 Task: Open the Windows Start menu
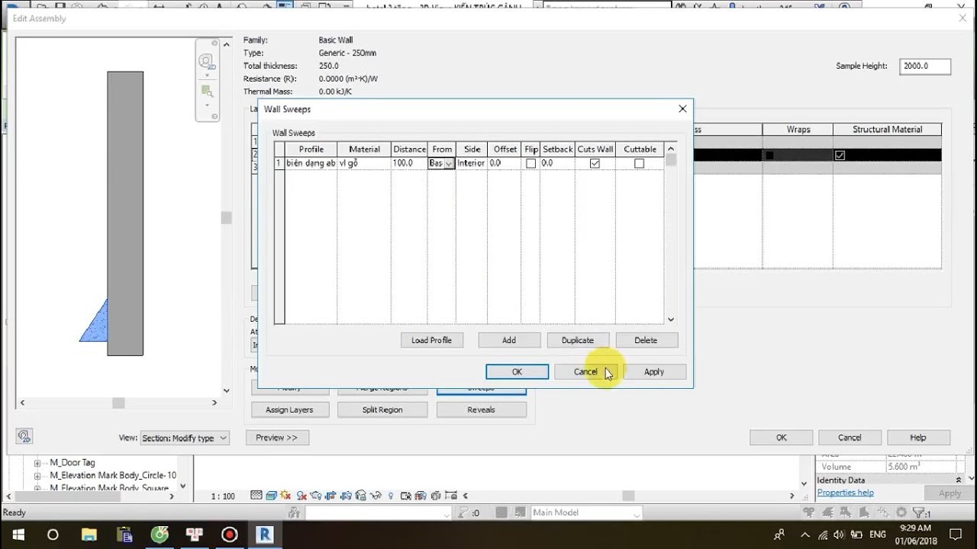18,535
